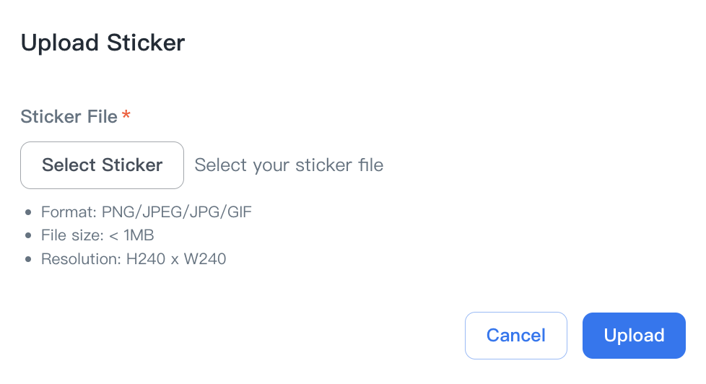706x384 pixels.
Task: Click the Sticker File field label
Action: (x=69, y=117)
